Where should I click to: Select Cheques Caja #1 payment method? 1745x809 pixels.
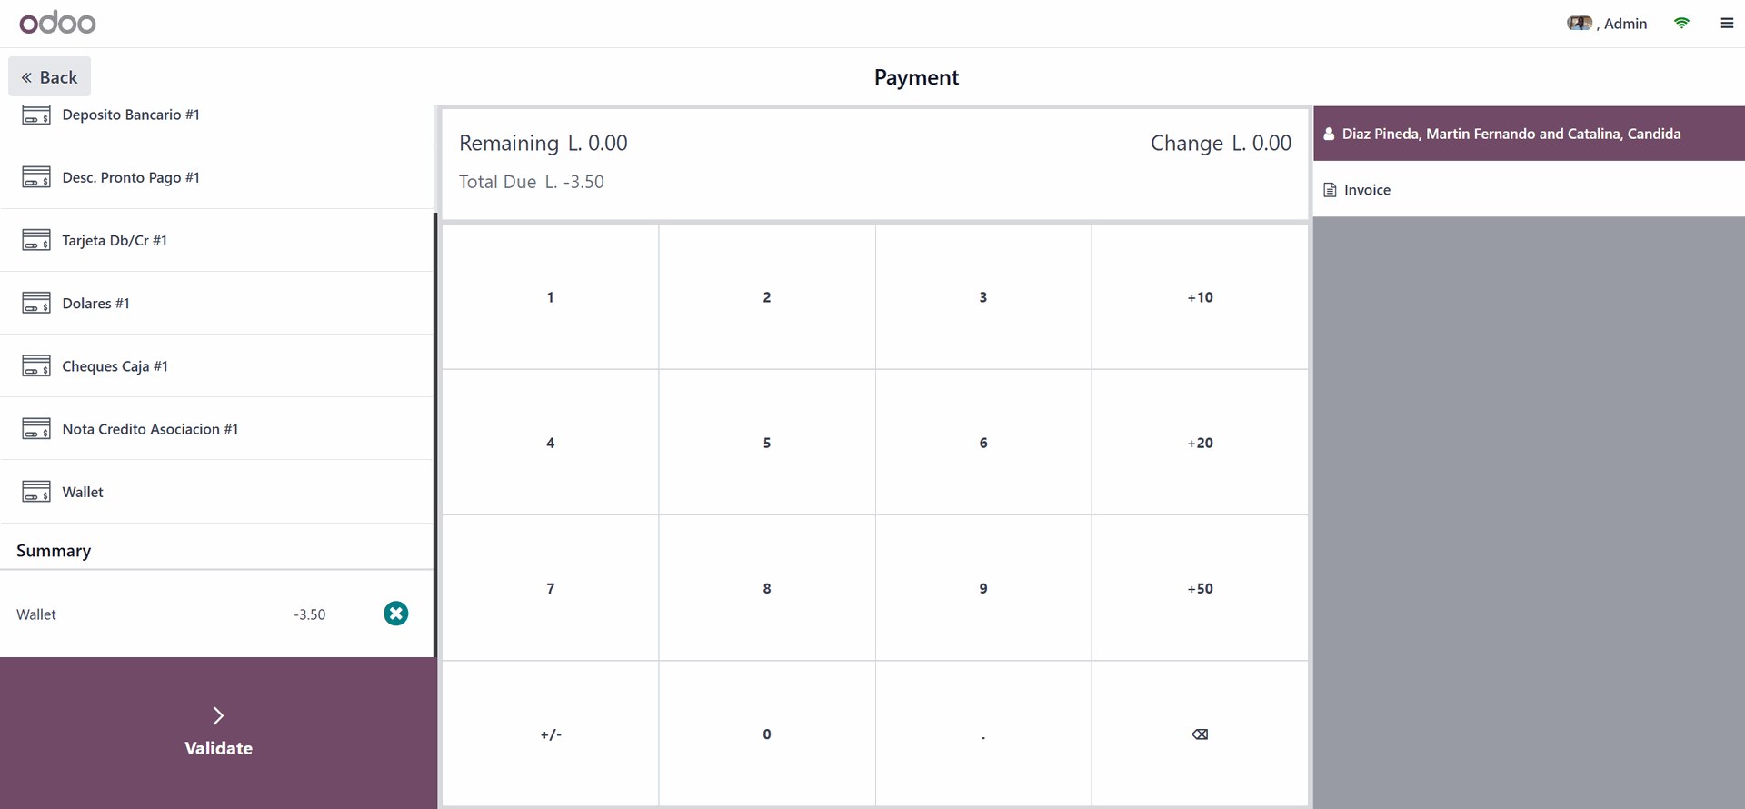tap(216, 366)
